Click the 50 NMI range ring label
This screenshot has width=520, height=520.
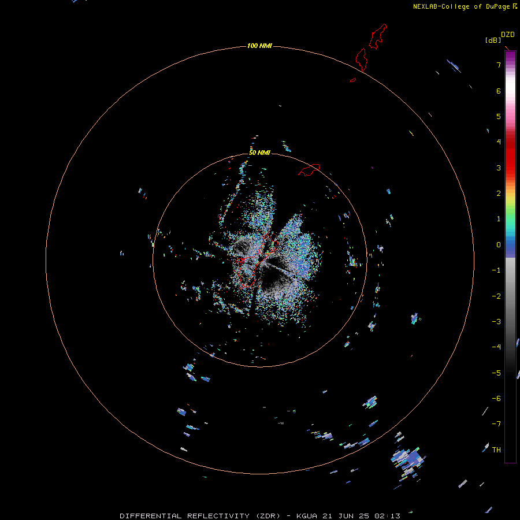[259, 153]
